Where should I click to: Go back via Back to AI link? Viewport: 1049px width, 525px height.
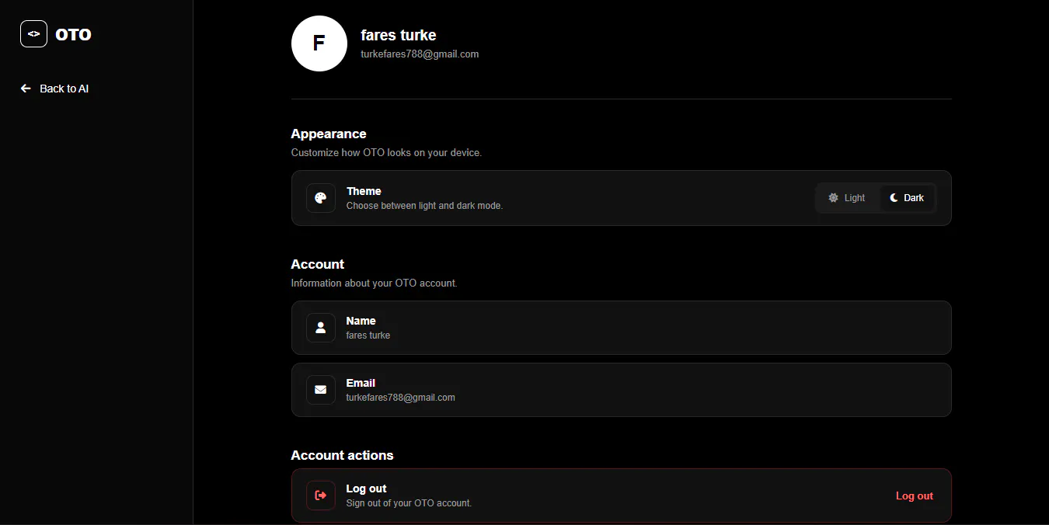(54, 89)
